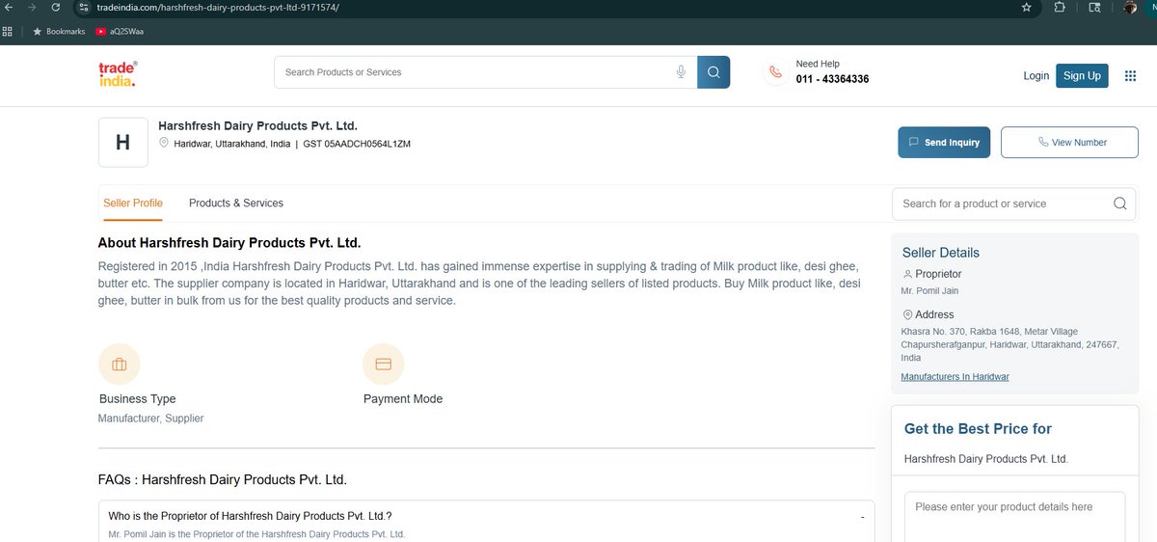This screenshot has width=1157, height=542.
Task: Click the Payment Mode card icon
Action: pyautogui.click(x=383, y=365)
